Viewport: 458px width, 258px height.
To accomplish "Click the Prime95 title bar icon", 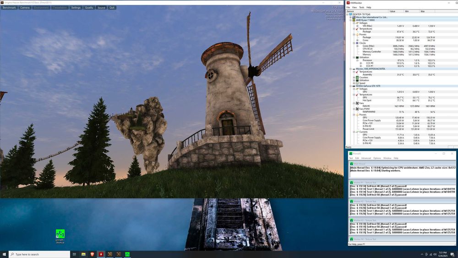I will (351, 154).
